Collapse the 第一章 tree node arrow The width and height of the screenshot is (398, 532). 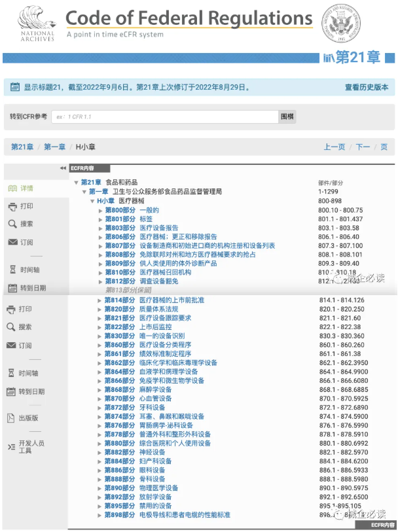click(x=84, y=192)
